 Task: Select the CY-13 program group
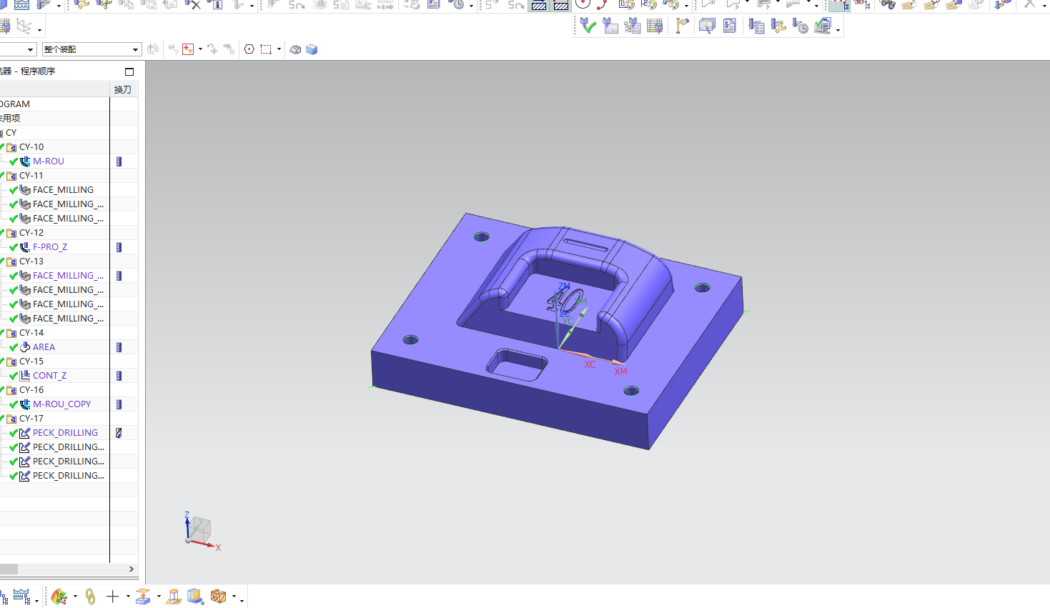point(31,261)
